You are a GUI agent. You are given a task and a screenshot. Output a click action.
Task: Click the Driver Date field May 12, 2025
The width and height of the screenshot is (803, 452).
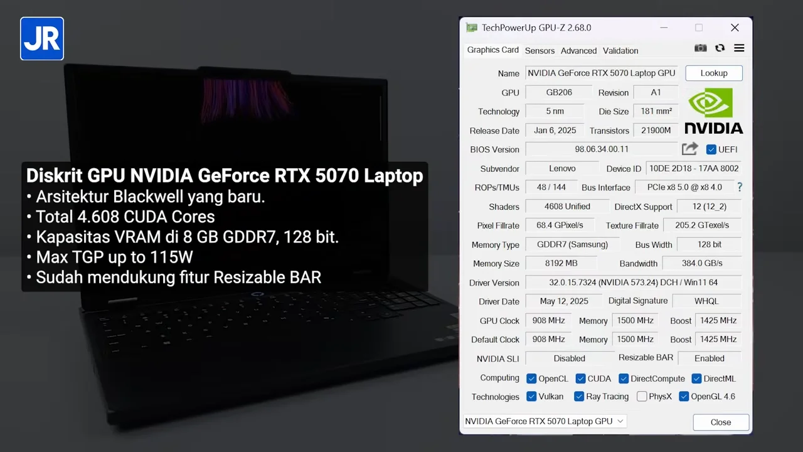tap(563, 301)
